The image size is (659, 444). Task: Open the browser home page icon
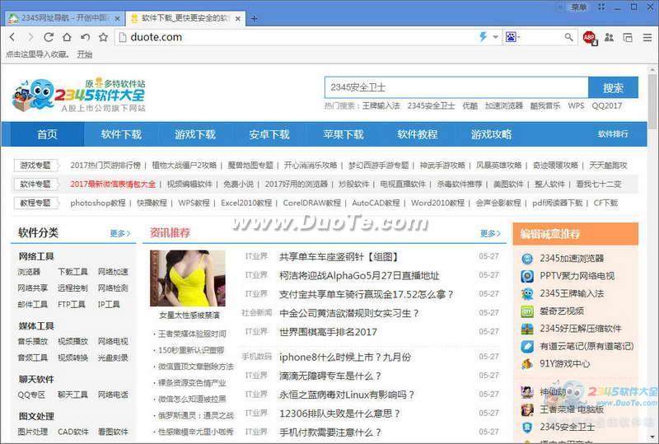(67, 37)
